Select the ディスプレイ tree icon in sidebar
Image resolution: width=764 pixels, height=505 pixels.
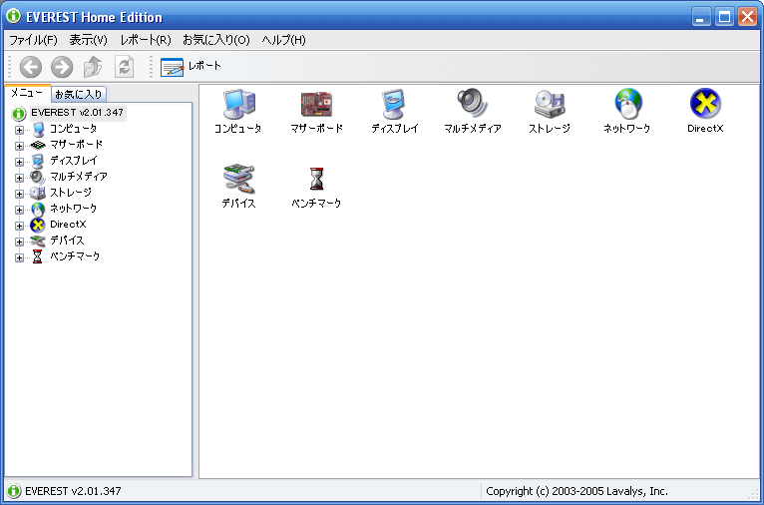38,162
